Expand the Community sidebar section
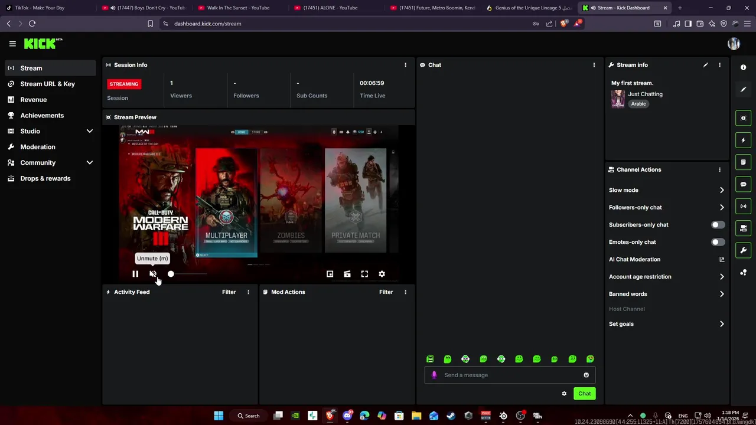The image size is (756, 425). tap(50, 162)
